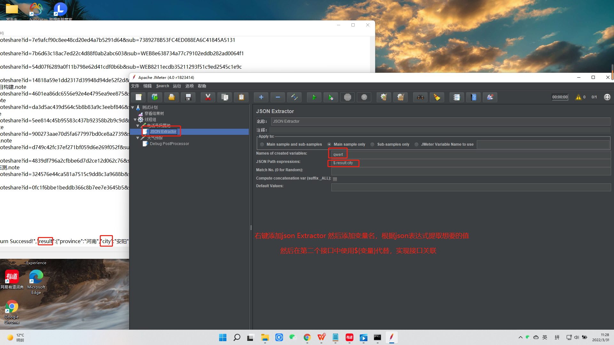Select Main sample and sub-samples radio
Image resolution: width=614 pixels, height=345 pixels.
[262, 144]
